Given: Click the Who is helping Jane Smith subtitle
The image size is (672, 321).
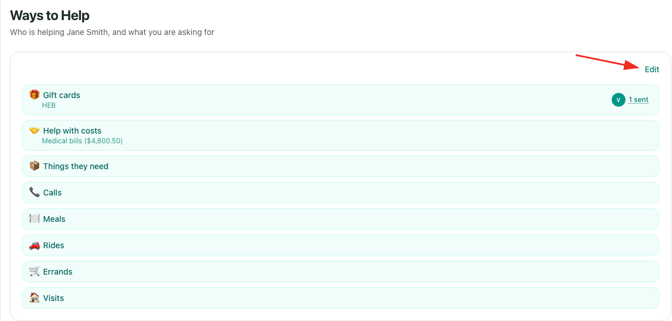Looking at the screenshot, I should [112, 33].
